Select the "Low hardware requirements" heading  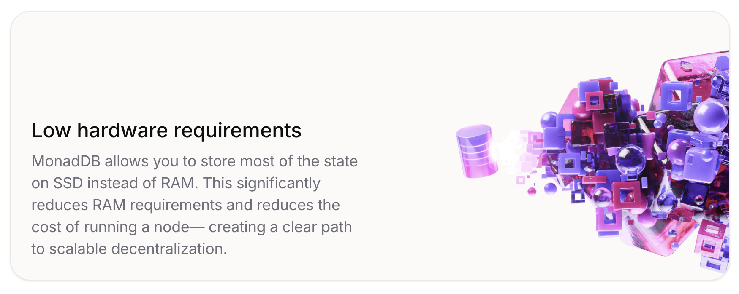[166, 130]
